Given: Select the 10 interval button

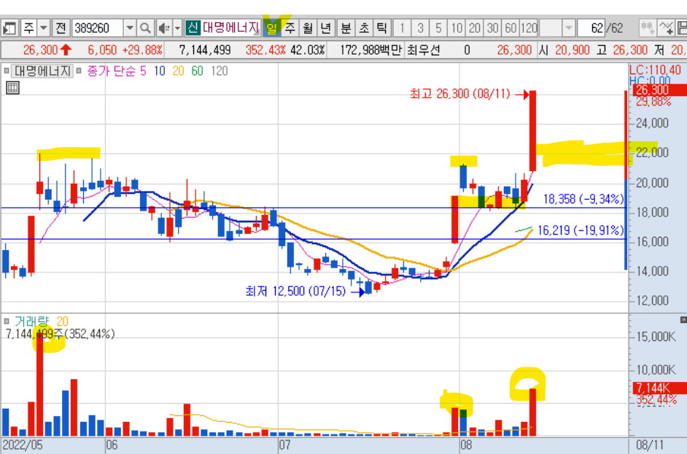Looking at the screenshot, I should (457, 28).
